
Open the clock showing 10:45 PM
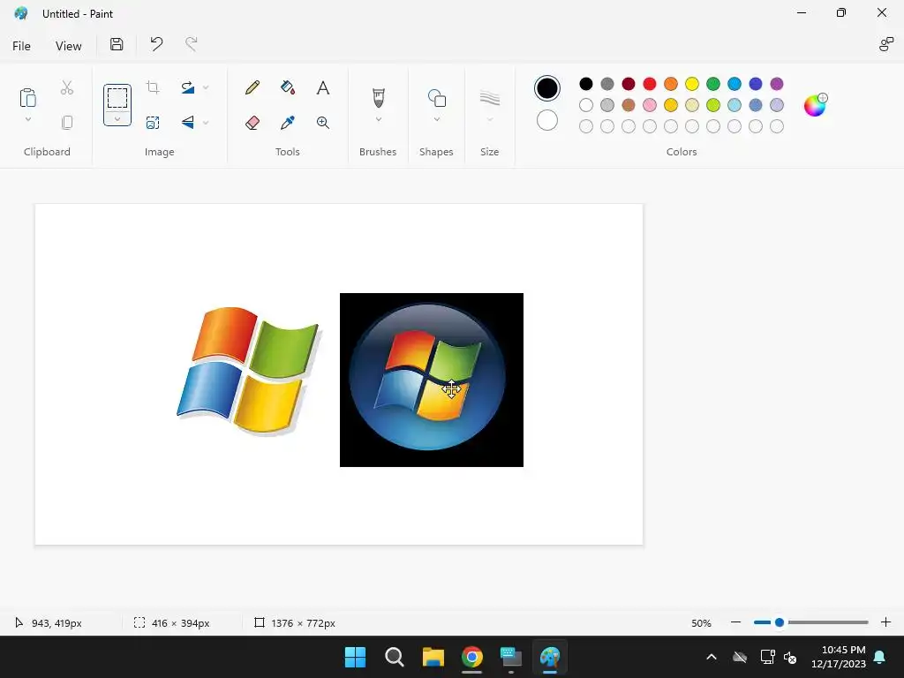pos(839,657)
